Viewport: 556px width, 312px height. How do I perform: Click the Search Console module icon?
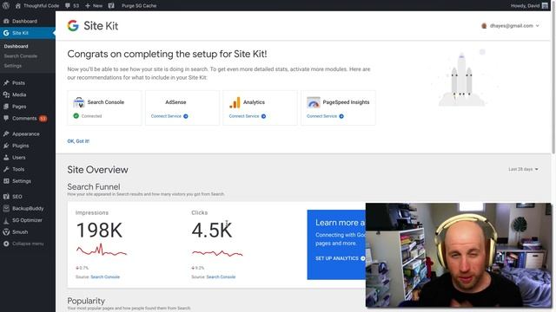pos(79,102)
